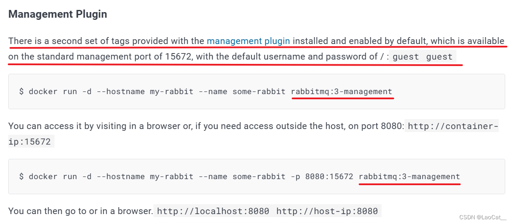This screenshot has width=513, height=224.
Task: Open the management plugin link
Action: (249, 41)
